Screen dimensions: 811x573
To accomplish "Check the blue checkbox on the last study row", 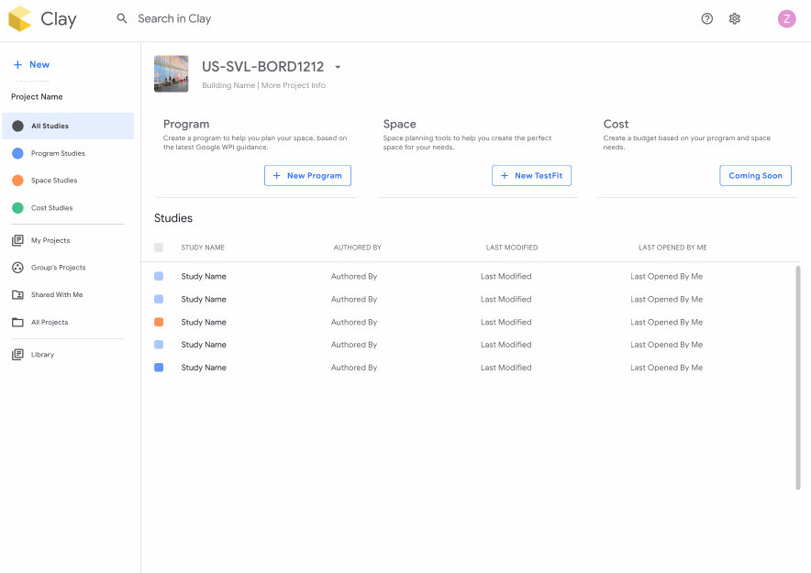I will (159, 368).
